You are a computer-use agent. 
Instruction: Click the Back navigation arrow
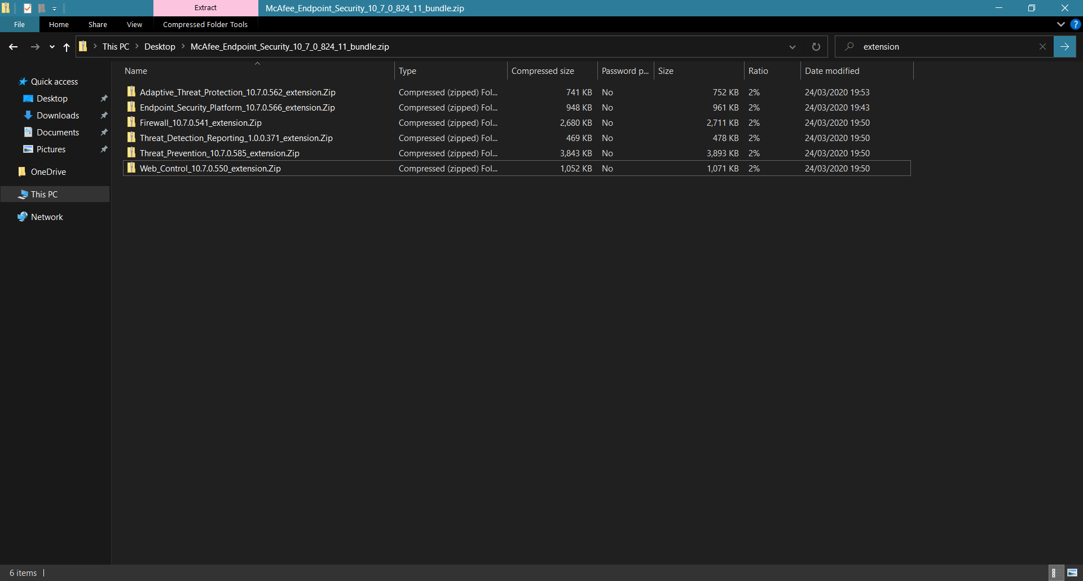click(14, 47)
